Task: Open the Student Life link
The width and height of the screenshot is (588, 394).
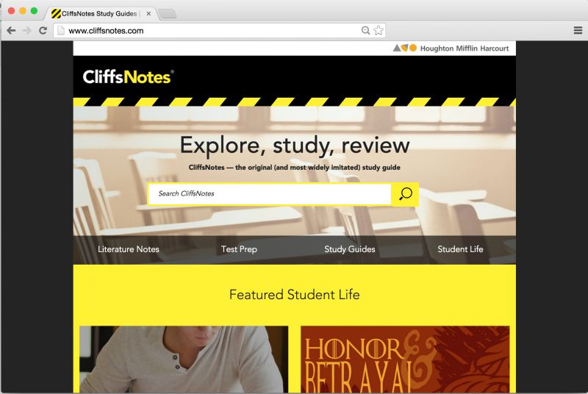Action: pyautogui.click(x=460, y=249)
